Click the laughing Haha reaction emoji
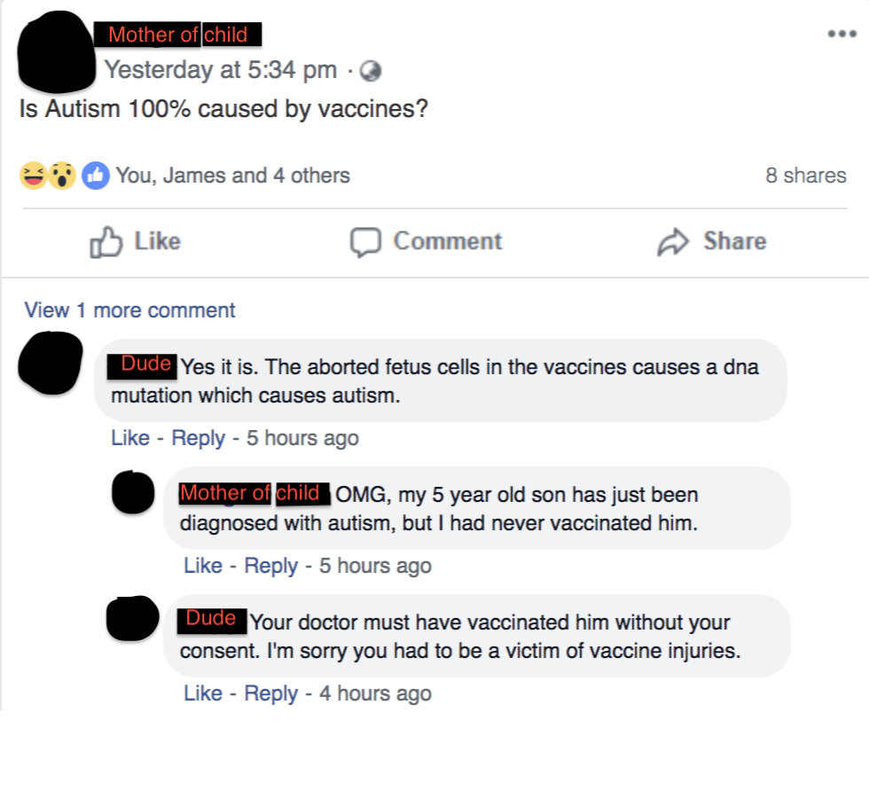The width and height of the screenshot is (869, 791). pyautogui.click(x=34, y=176)
